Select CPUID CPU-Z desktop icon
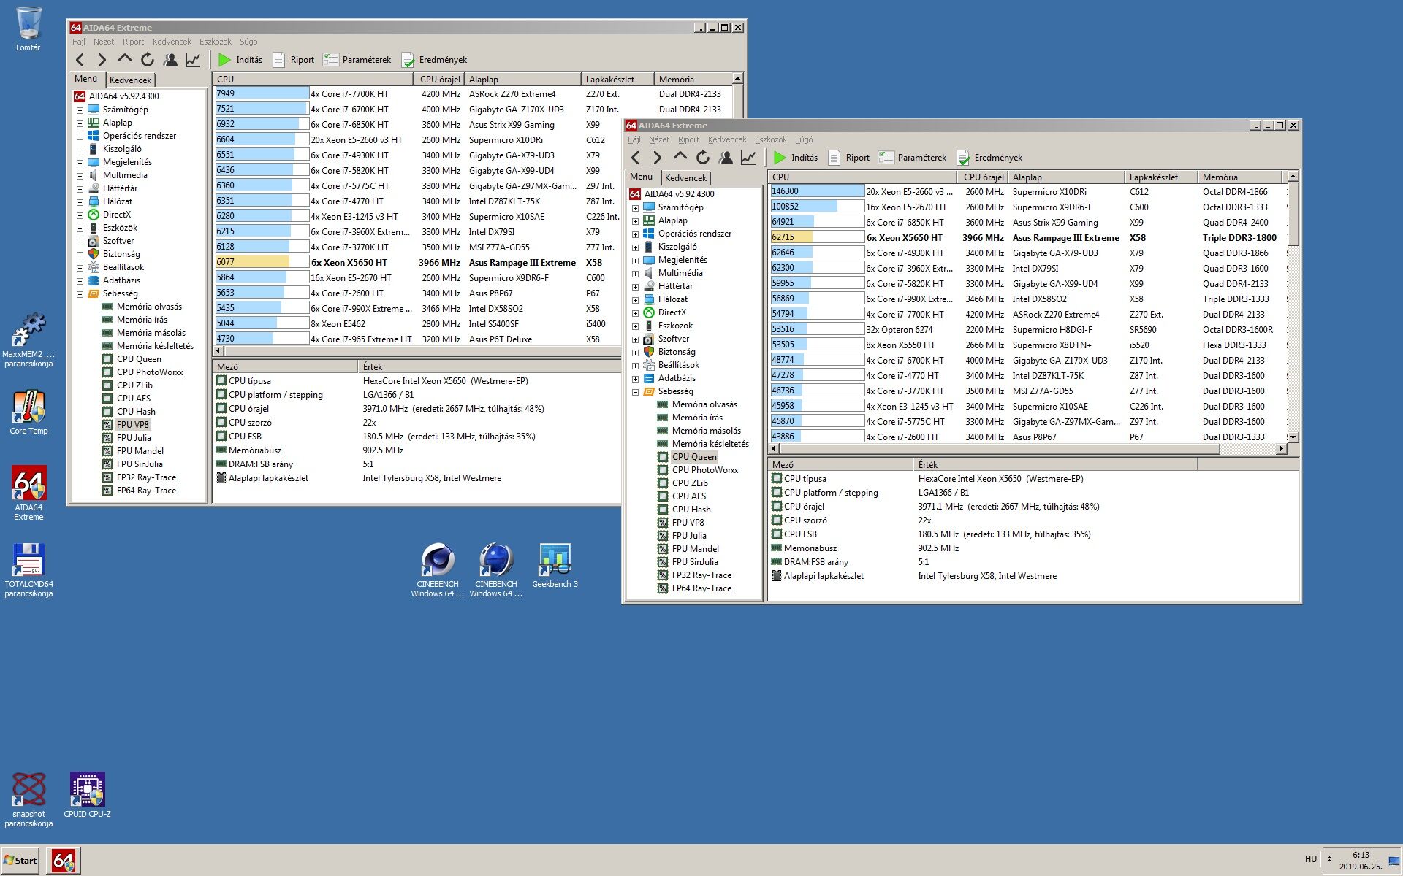Screen dimensions: 1403x876 [87, 795]
